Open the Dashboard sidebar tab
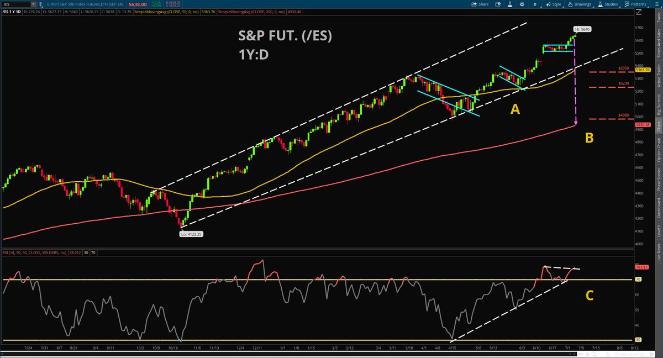The width and height of the screenshot is (663, 358). 658,207
